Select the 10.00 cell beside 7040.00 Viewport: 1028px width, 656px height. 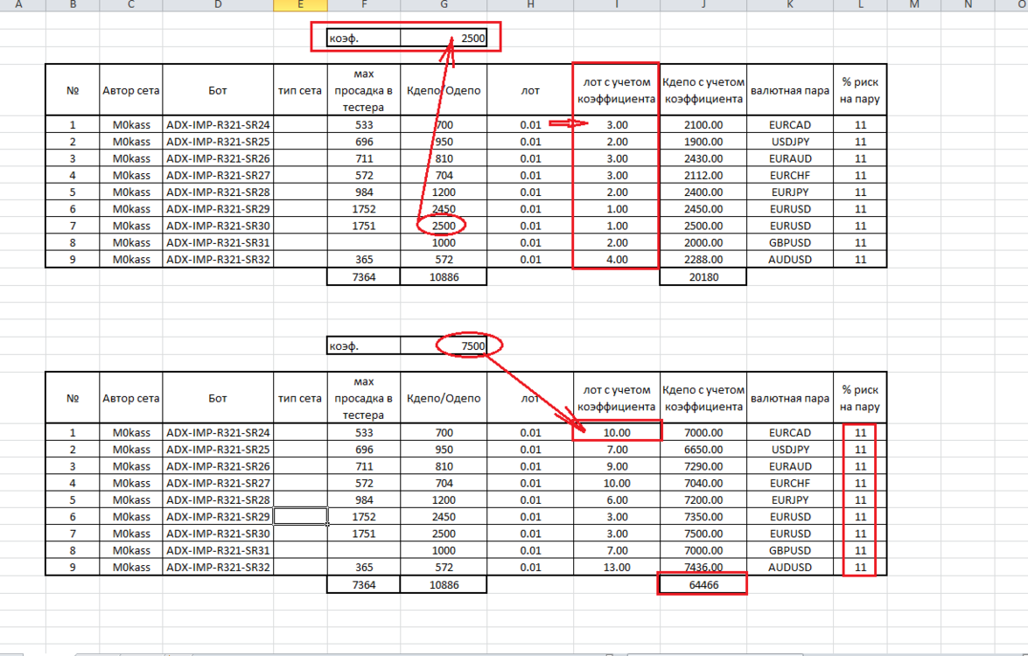point(616,483)
